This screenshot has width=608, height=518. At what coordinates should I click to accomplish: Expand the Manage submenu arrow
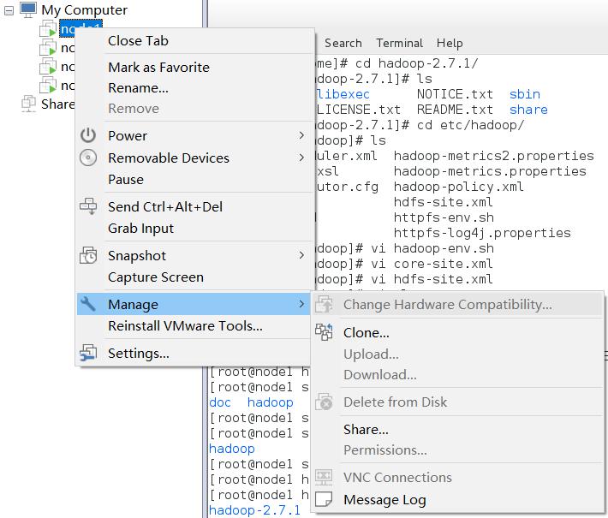[301, 304]
